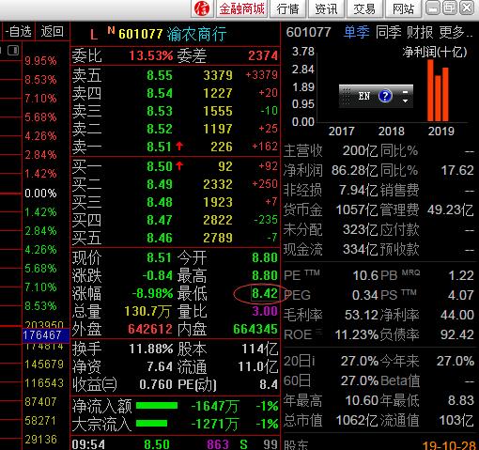Close the application window
Viewport: 479px width, 450px height.
coord(467,8)
